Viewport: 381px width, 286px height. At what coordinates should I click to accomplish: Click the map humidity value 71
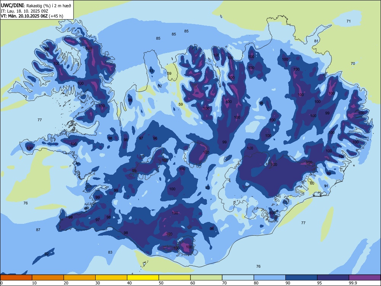tap(349, 21)
